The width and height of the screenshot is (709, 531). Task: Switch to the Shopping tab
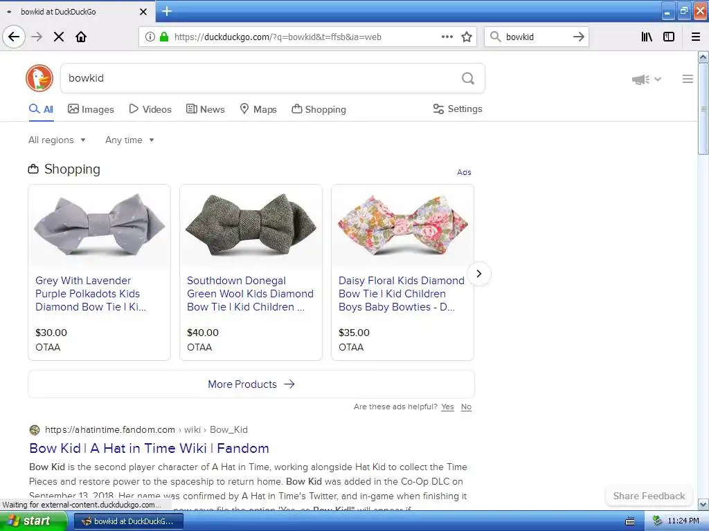[x=318, y=109]
